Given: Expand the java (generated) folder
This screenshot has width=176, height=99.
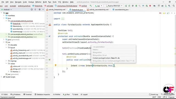Looking at the screenshot, I should click(x=4, y=40).
